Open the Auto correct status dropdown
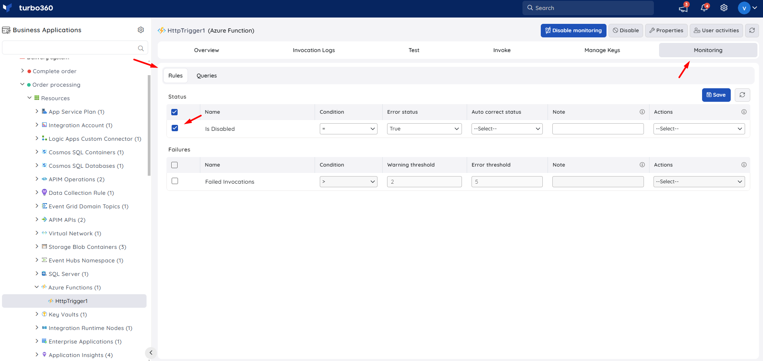The image size is (763, 361). pos(507,129)
